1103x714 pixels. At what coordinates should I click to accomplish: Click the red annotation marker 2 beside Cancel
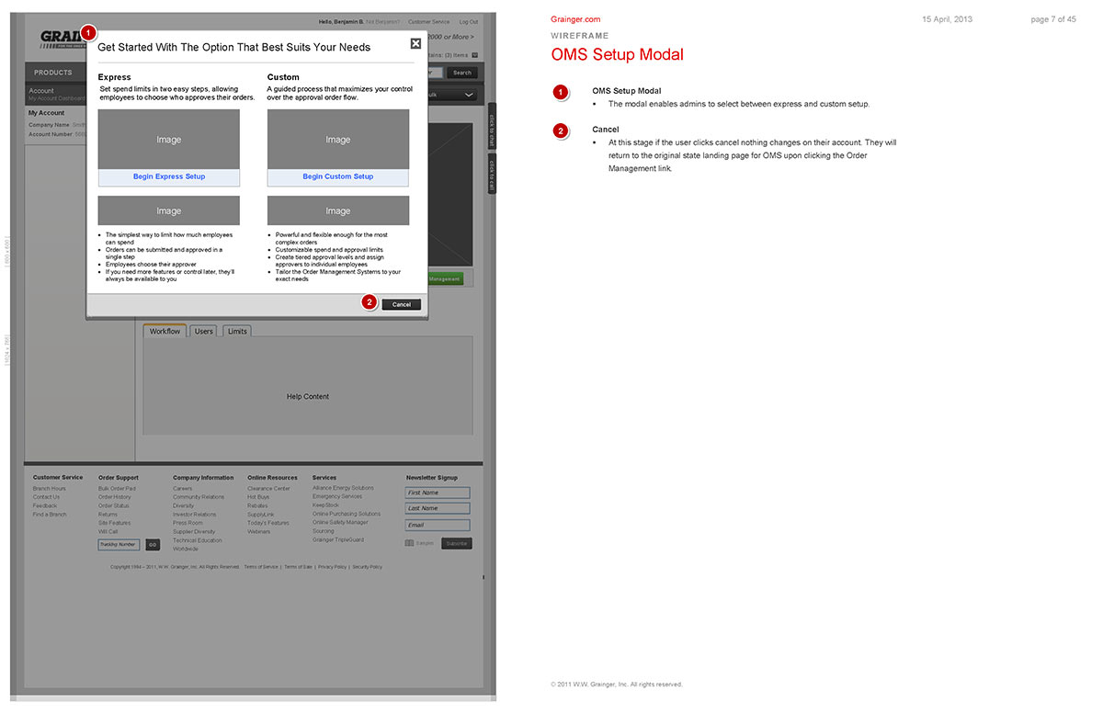pos(370,301)
